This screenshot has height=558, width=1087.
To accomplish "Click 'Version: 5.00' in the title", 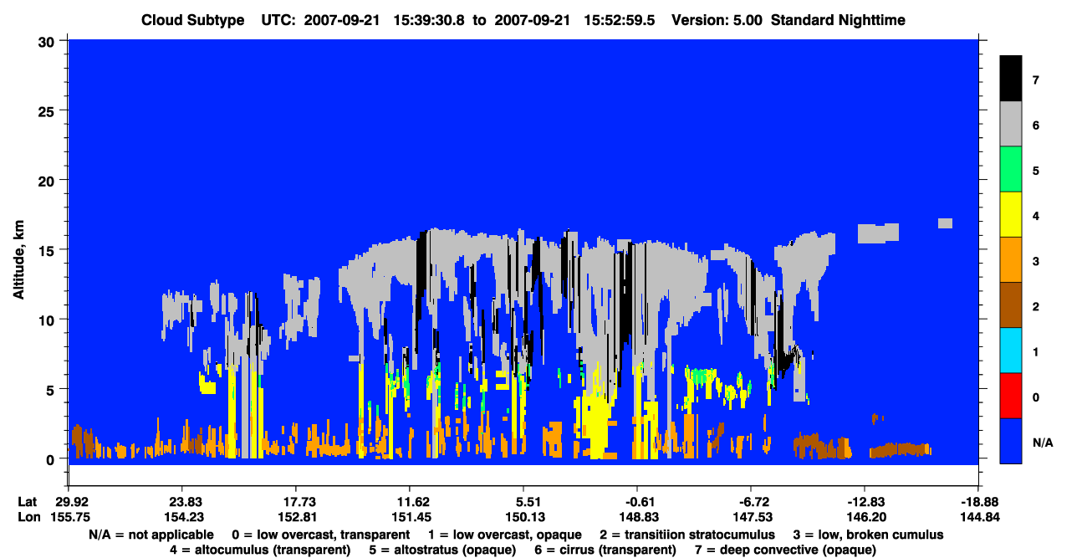I will click(x=716, y=20).
